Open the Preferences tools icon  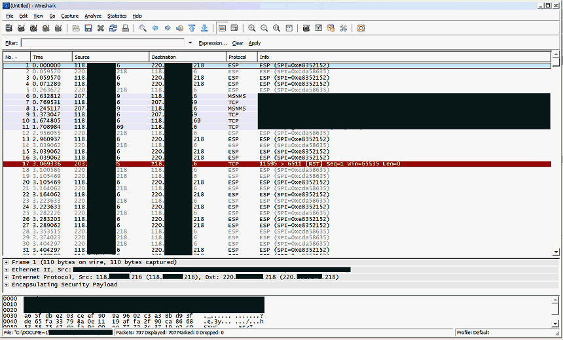[343, 28]
